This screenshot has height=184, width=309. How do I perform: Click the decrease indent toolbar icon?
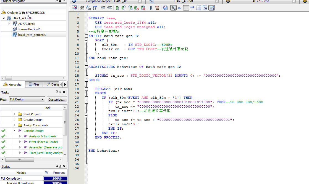(x=109, y=8)
